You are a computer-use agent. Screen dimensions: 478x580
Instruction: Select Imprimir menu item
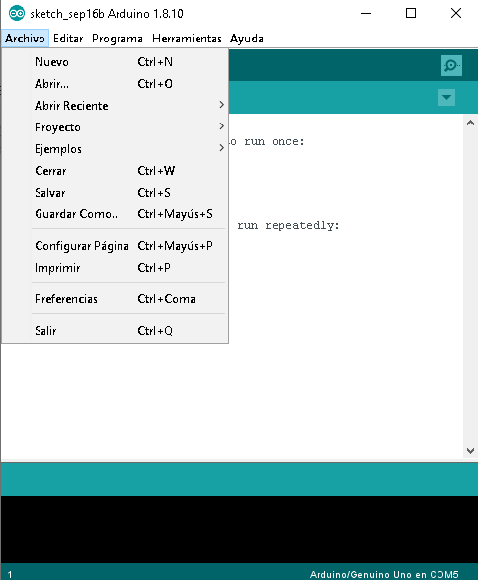point(115,268)
